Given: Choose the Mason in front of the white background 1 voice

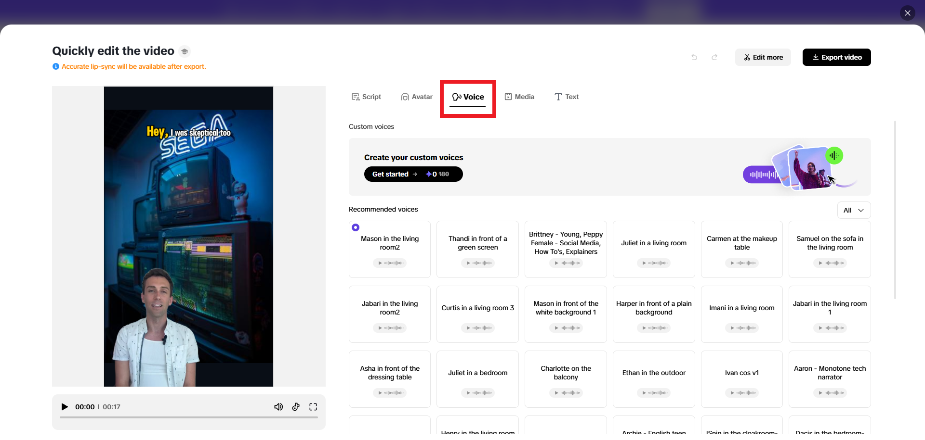Looking at the screenshot, I should 566,314.
